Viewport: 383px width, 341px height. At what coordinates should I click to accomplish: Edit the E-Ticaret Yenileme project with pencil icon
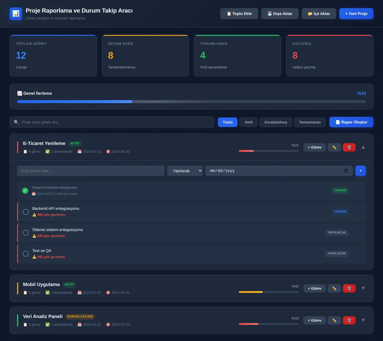[x=334, y=147]
